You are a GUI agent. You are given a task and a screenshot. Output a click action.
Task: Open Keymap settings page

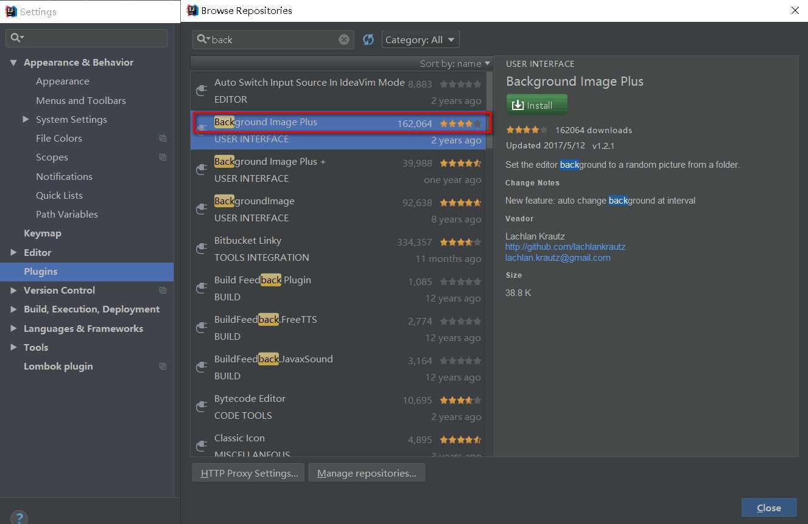(43, 233)
